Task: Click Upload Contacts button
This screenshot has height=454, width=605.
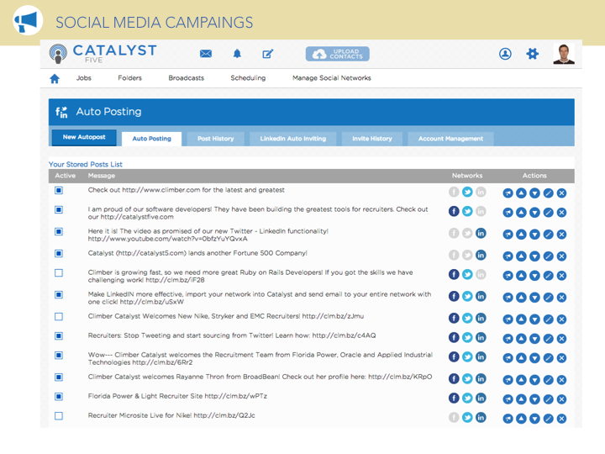Action: tap(337, 54)
